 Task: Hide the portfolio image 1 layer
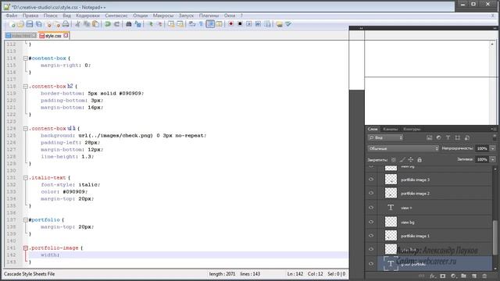coord(371,236)
